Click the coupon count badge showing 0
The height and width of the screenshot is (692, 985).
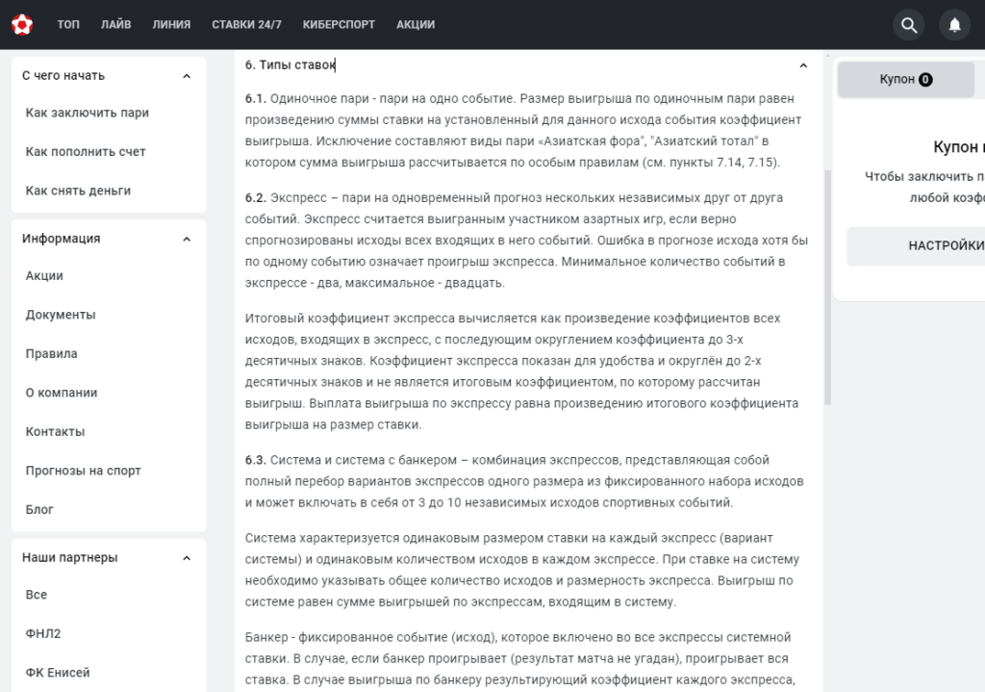(925, 80)
